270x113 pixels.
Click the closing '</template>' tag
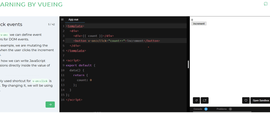(76, 51)
